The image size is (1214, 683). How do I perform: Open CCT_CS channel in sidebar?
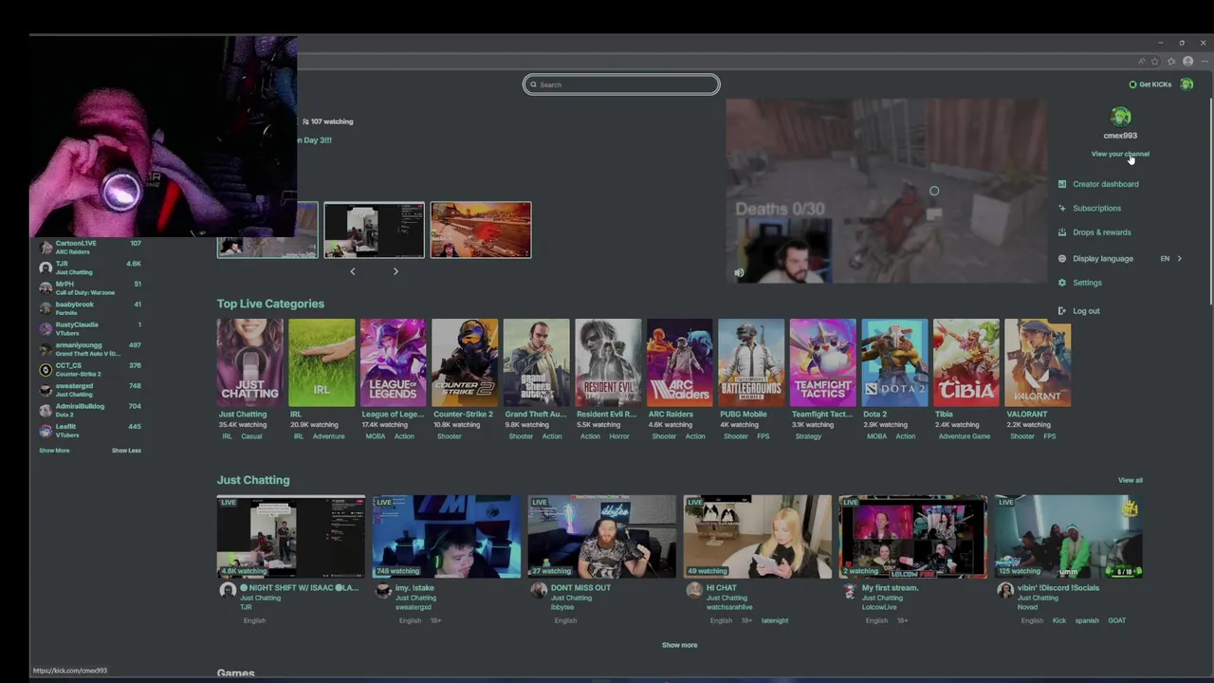[x=90, y=369]
